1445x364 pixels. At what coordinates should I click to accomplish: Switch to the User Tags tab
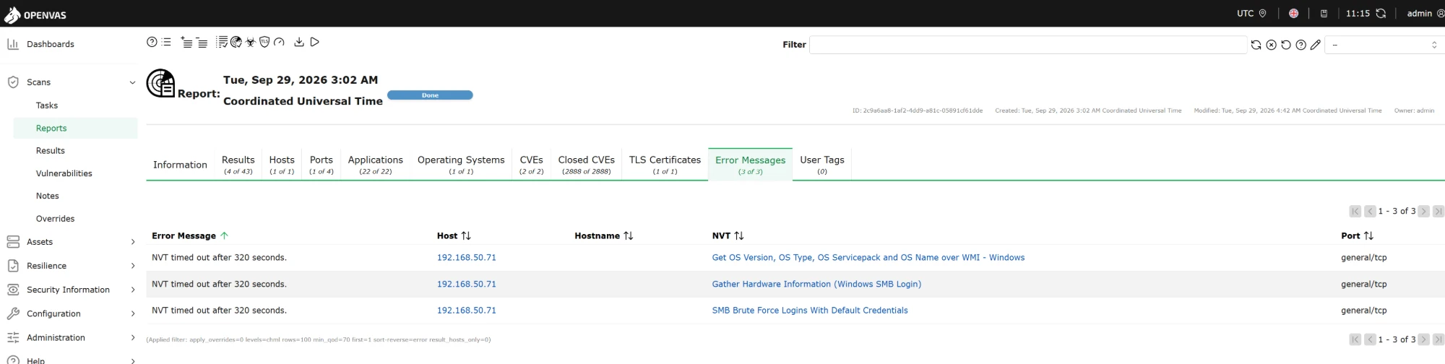(x=822, y=165)
